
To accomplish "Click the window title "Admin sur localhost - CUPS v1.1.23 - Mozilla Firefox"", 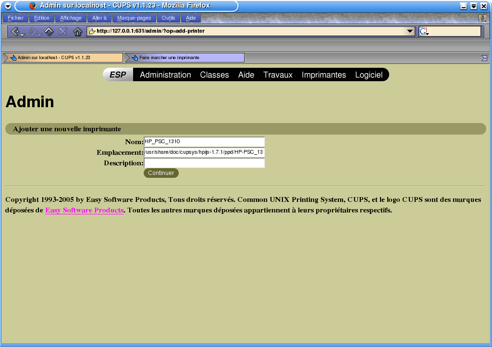I will tap(125, 6).
